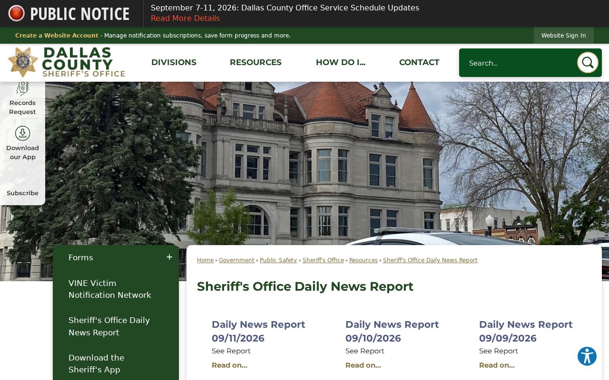Open the Resources menu
609x380 pixels.
255,62
